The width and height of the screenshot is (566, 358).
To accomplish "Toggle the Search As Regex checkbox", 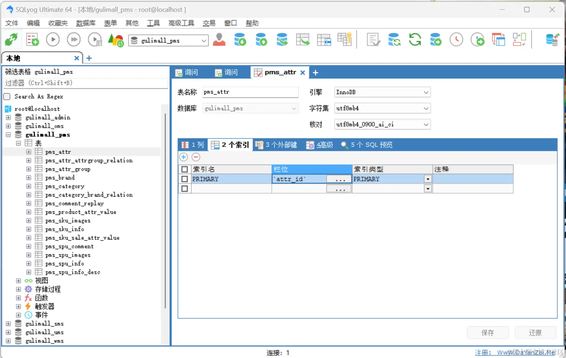I will 7,96.
